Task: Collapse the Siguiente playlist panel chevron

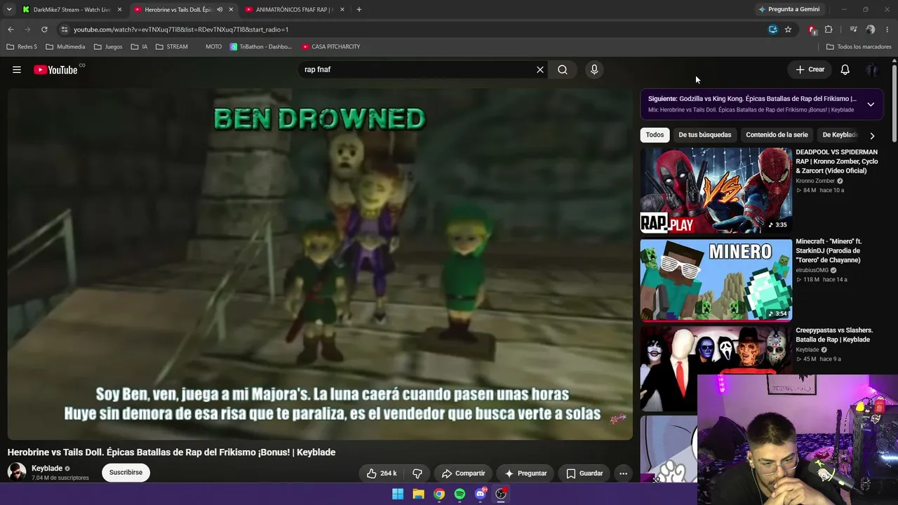Action: 871,105
